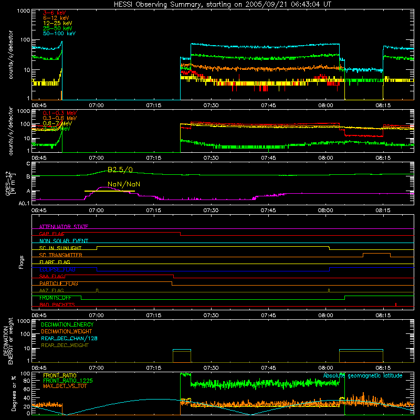Click the blue ECLIPSE_FLAG label
The width and height of the screenshot is (420, 420).
tap(57, 269)
